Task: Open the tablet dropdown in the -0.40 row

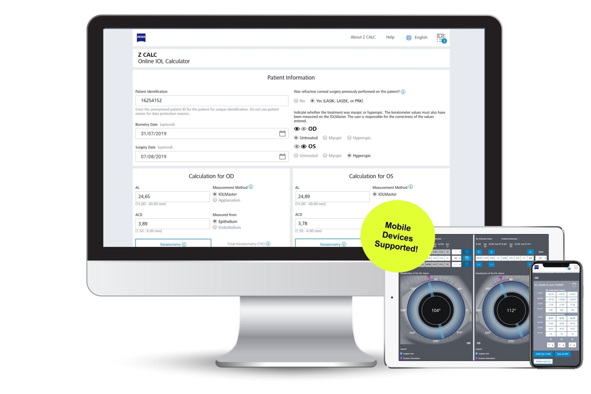Action: pos(456,252)
